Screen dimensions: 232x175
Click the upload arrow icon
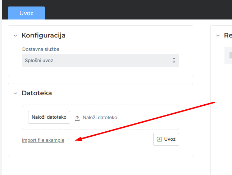[77, 118]
